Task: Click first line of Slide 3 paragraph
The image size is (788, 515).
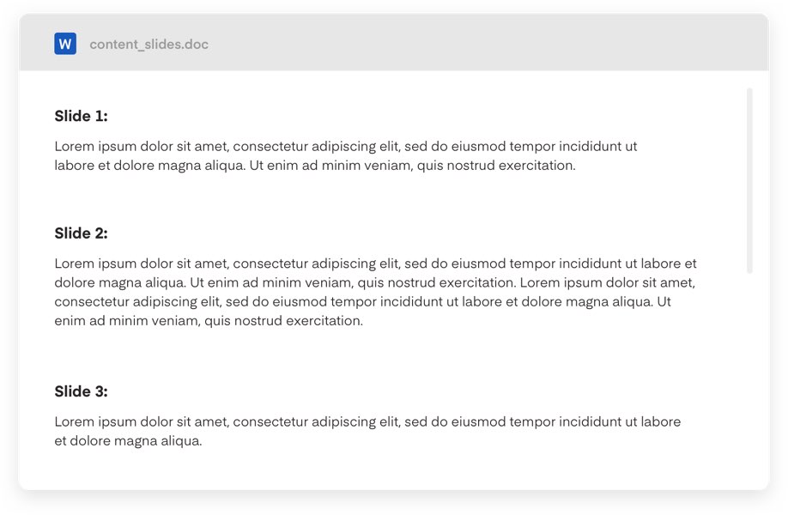Action: pyautogui.click(x=367, y=421)
